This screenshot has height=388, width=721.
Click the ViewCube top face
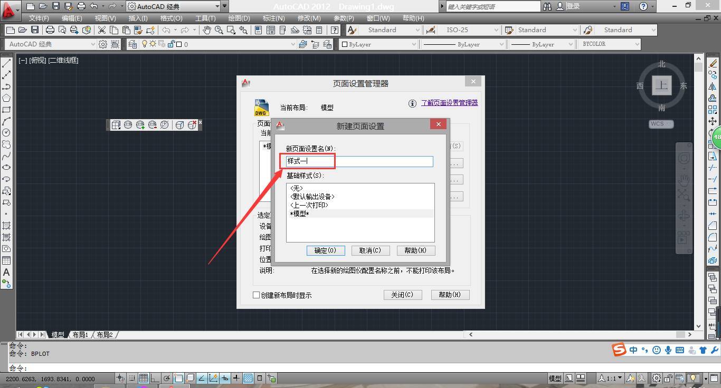click(x=662, y=85)
